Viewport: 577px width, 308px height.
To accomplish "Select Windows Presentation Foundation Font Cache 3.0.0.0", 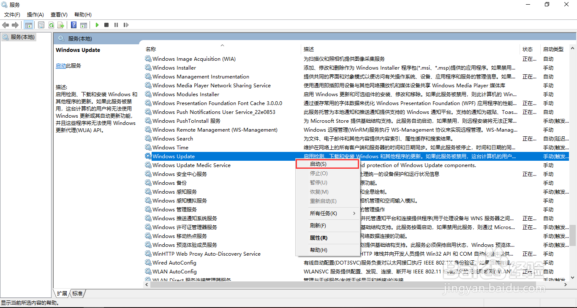I will tap(357, 103).
